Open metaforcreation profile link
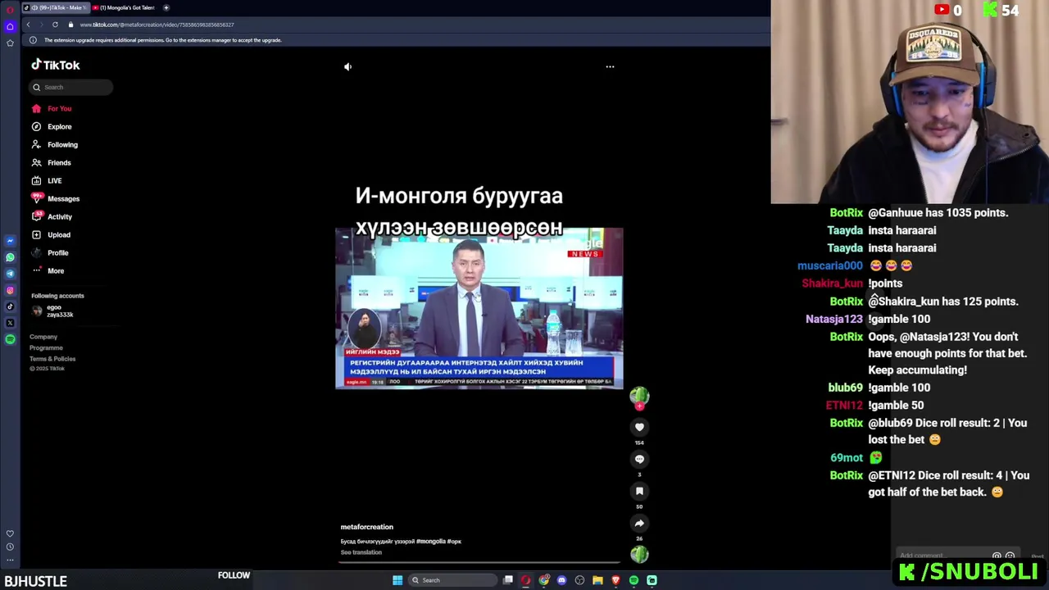 tap(367, 527)
